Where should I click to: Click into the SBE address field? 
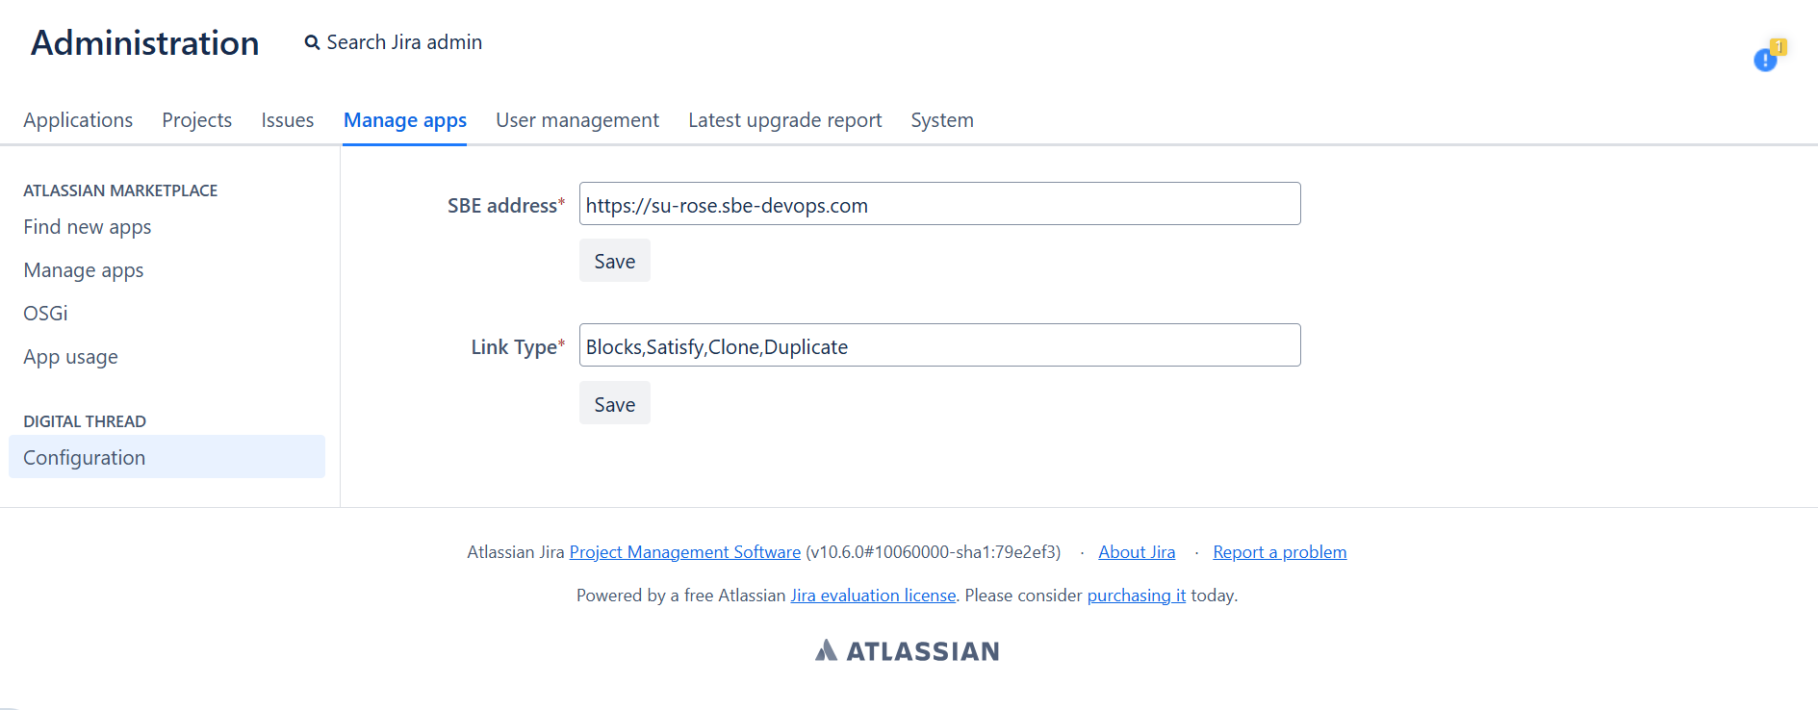939,204
